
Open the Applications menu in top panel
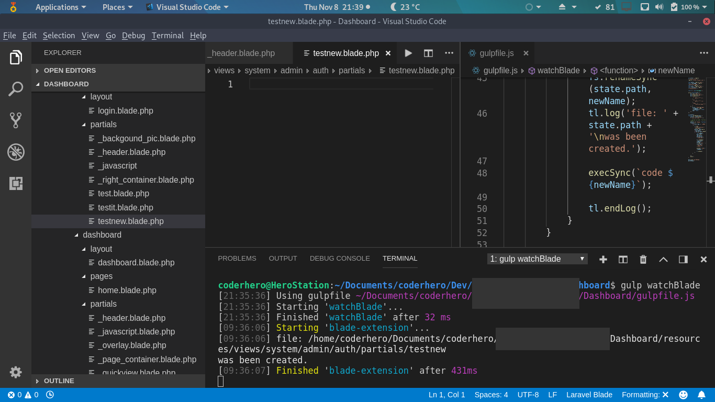pos(61,7)
